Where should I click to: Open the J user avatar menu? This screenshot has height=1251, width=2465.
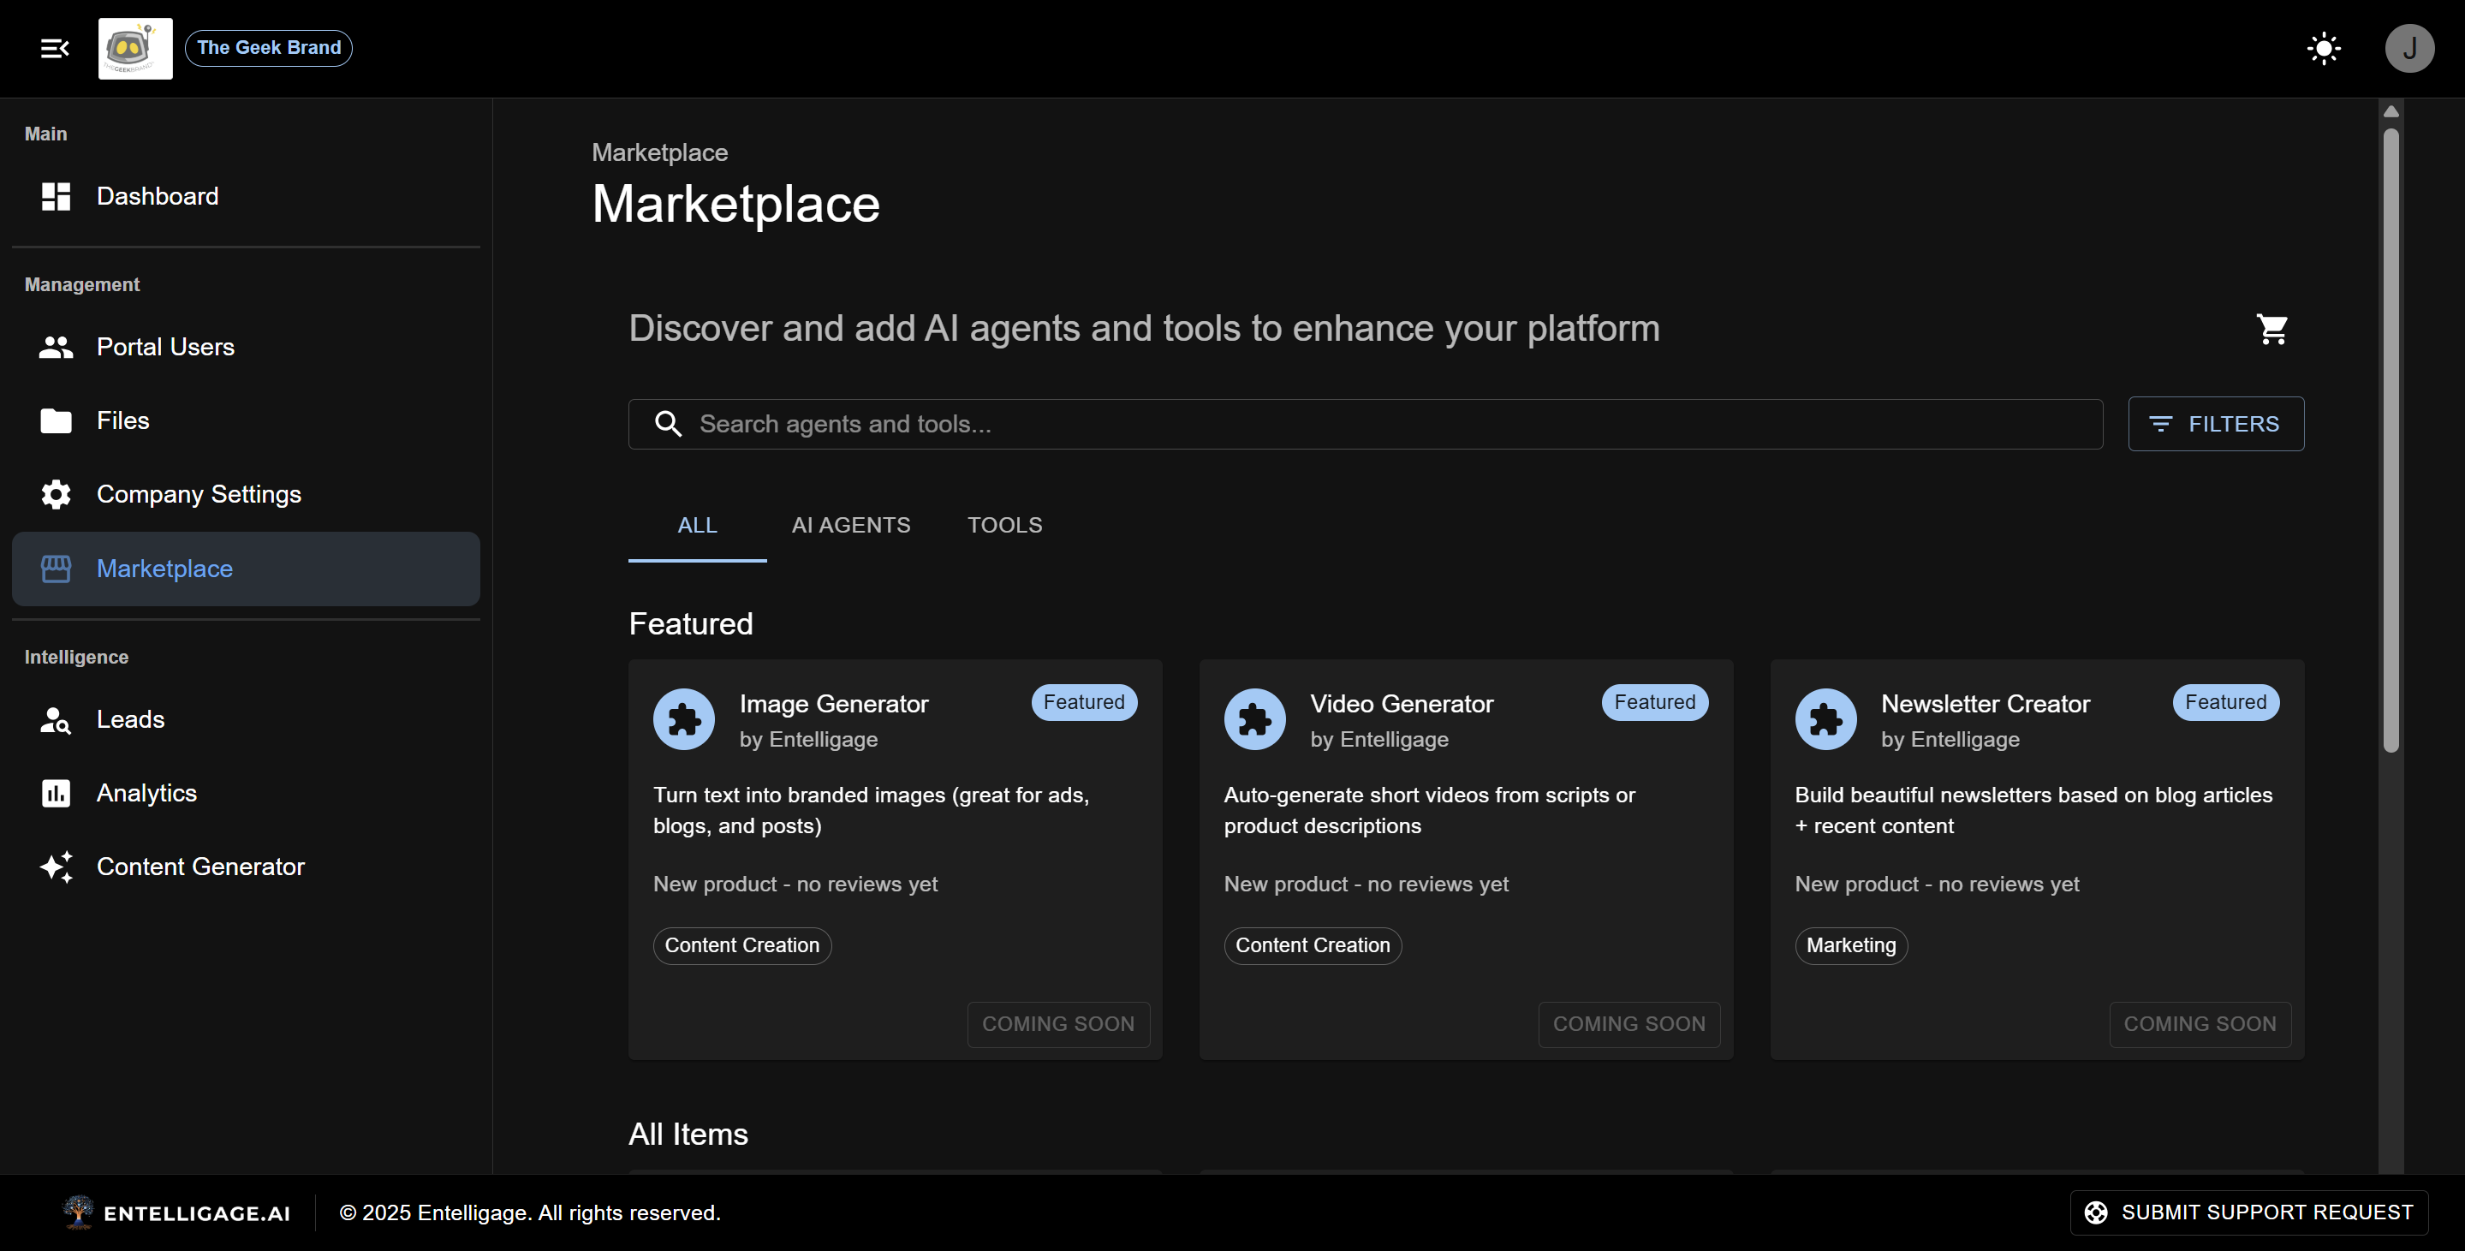(2408, 48)
